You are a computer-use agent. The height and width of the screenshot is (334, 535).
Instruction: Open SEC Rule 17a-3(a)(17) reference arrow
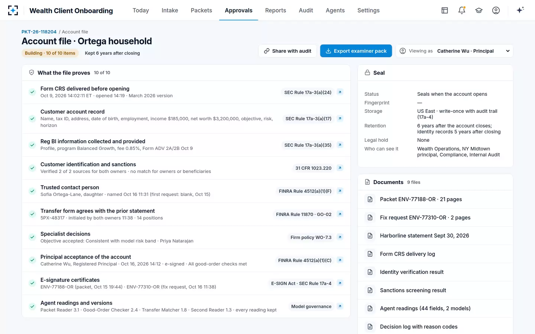[x=340, y=118]
